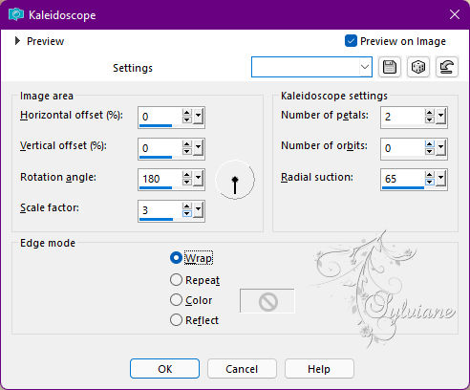This screenshot has width=470, height=390.
Task: Choose the Color edge mode radio button
Action: (176, 300)
